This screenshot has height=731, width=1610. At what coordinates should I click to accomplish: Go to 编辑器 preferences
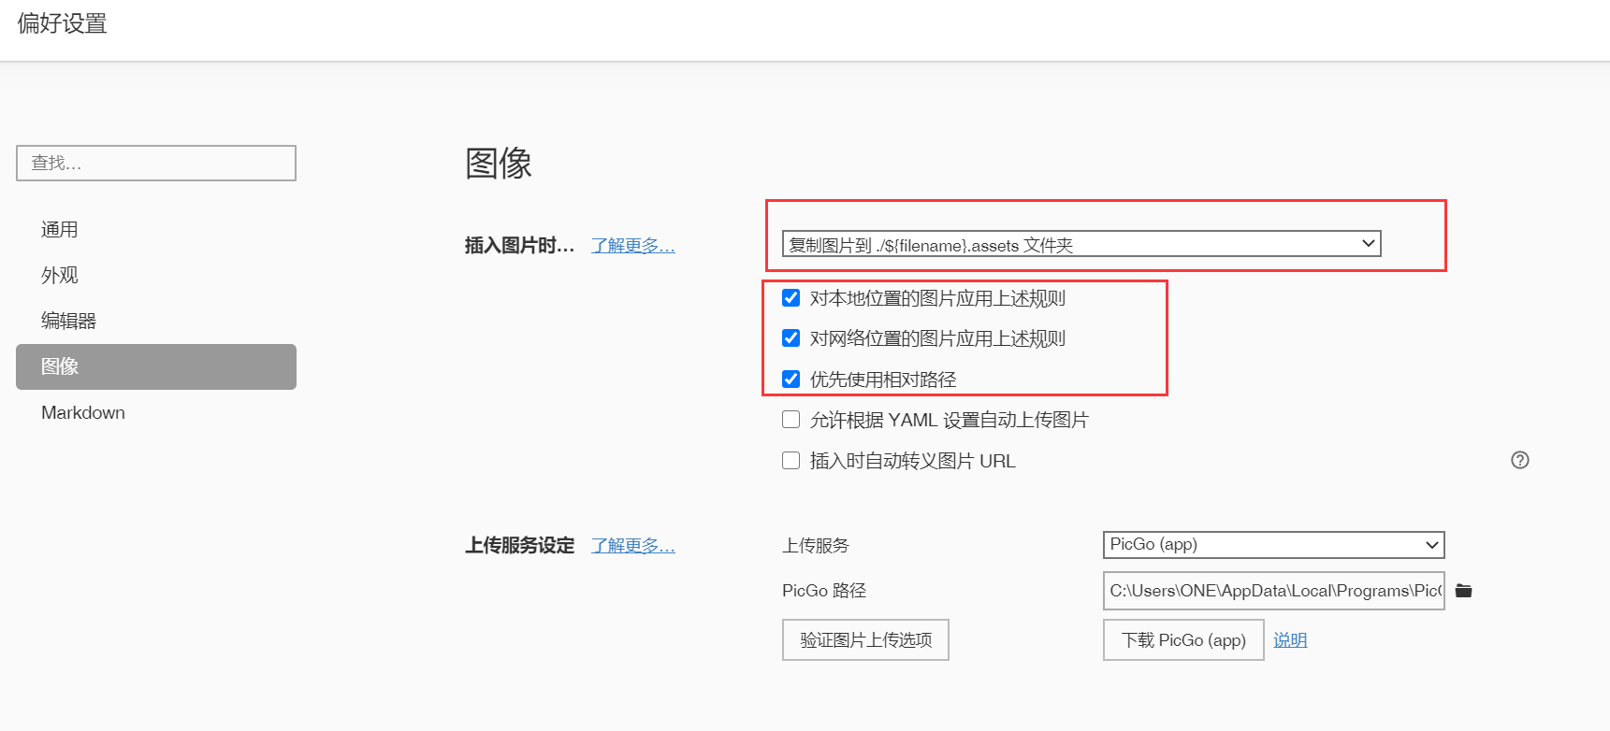pyautogui.click(x=68, y=321)
